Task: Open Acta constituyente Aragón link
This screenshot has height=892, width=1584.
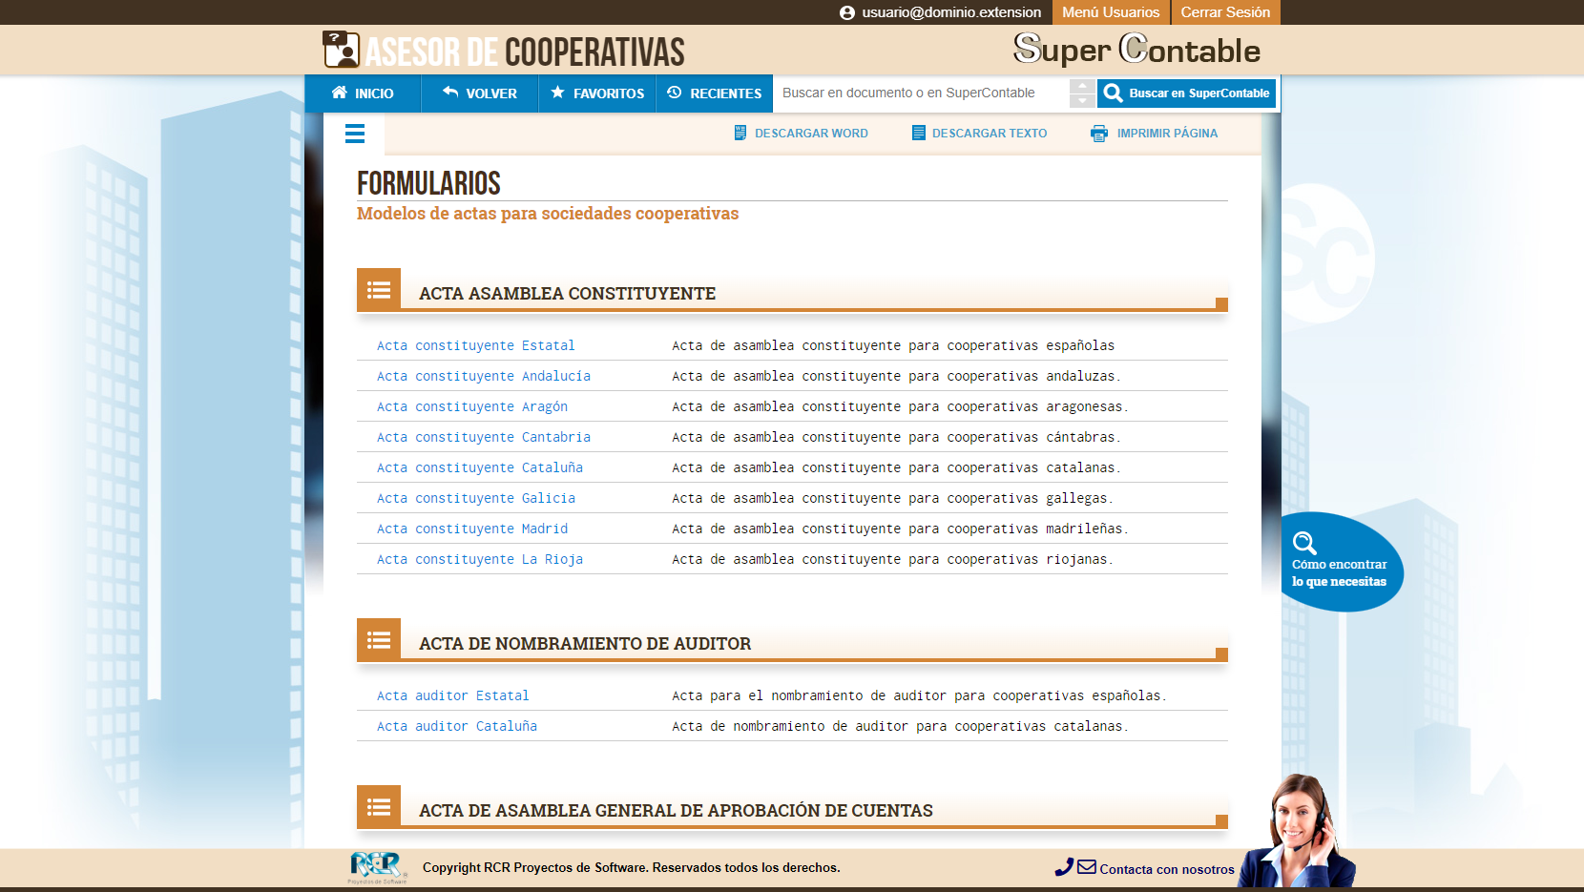Action: [x=471, y=406]
